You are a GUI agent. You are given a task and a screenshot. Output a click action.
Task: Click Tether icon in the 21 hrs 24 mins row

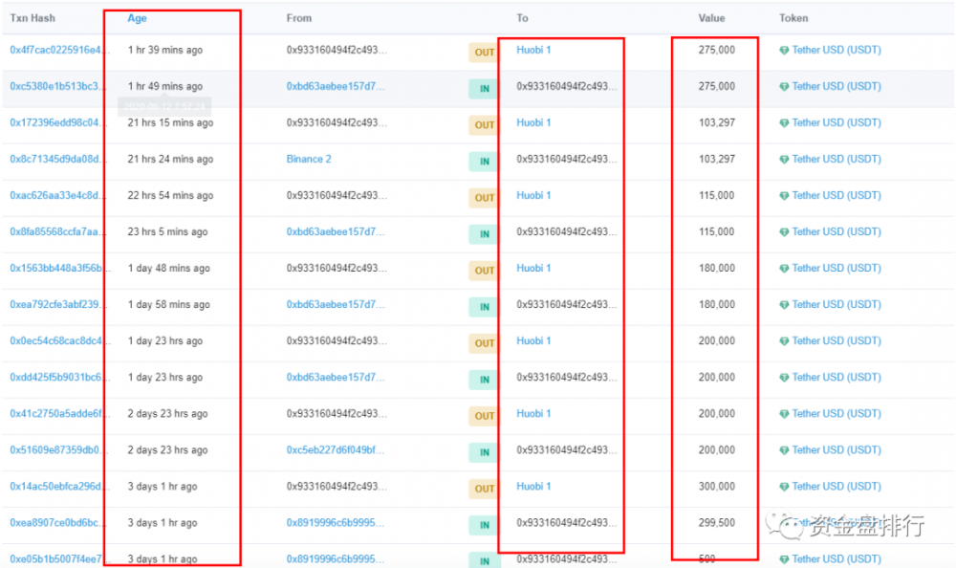coord(785,160)
